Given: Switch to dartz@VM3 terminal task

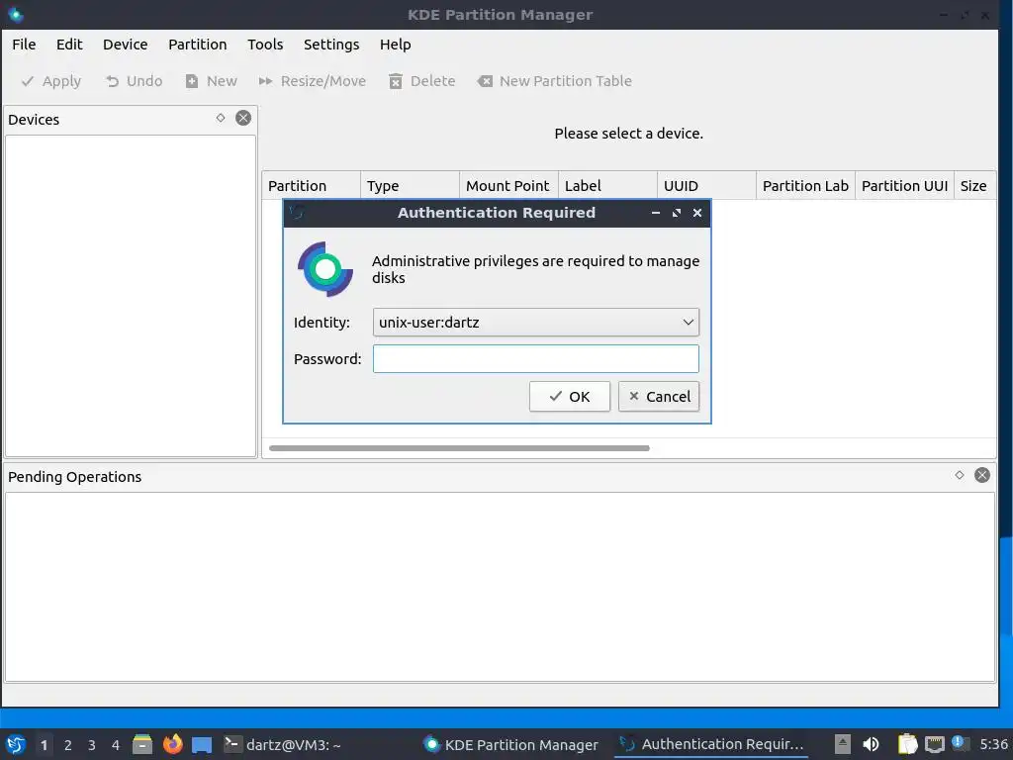Looking at the screenshot, I should pos(282,744).
